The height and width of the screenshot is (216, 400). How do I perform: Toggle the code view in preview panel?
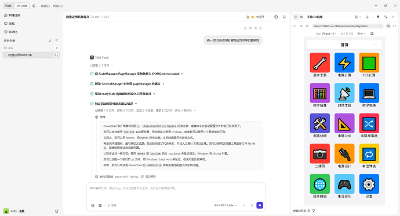296,17
